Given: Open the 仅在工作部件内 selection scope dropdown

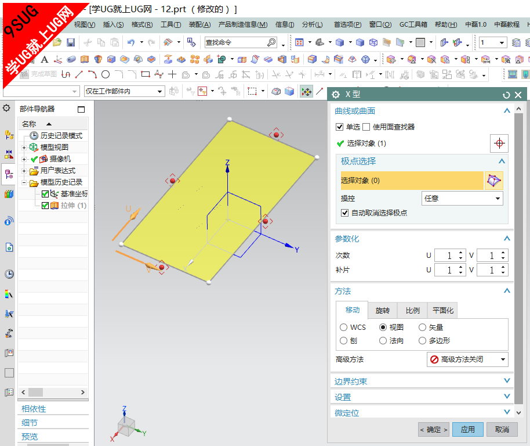Looking at the screenshot, I should 124,91.
